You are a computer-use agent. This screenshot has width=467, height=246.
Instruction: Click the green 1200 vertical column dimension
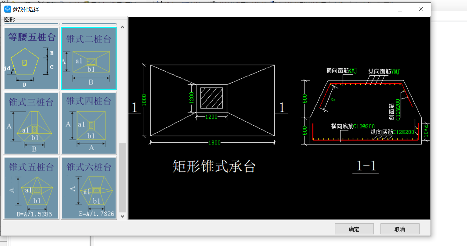[191, 98]
